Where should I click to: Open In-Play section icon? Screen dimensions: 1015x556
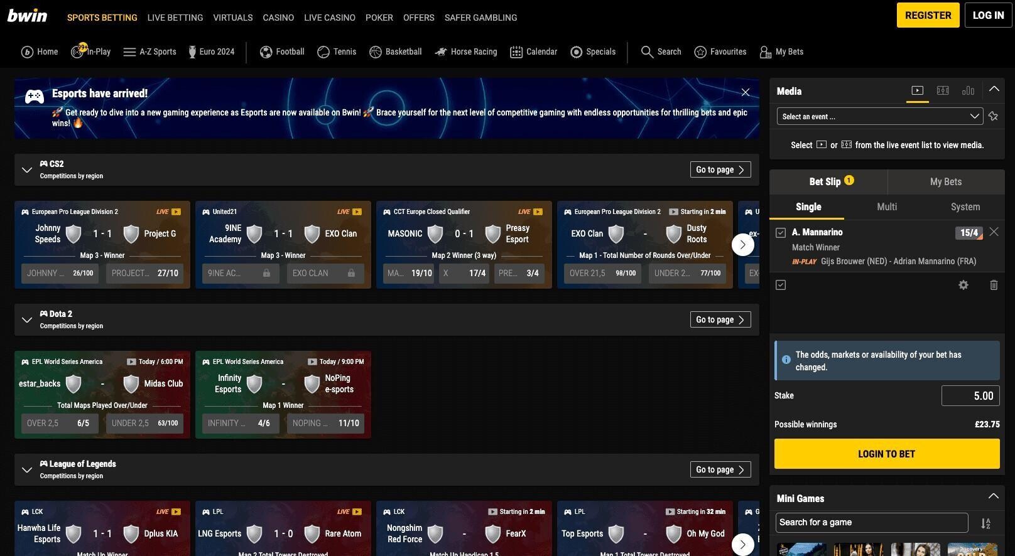click(x=90, y=52)
